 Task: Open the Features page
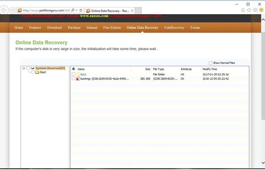pyautogui.click(x=35, y=27)
